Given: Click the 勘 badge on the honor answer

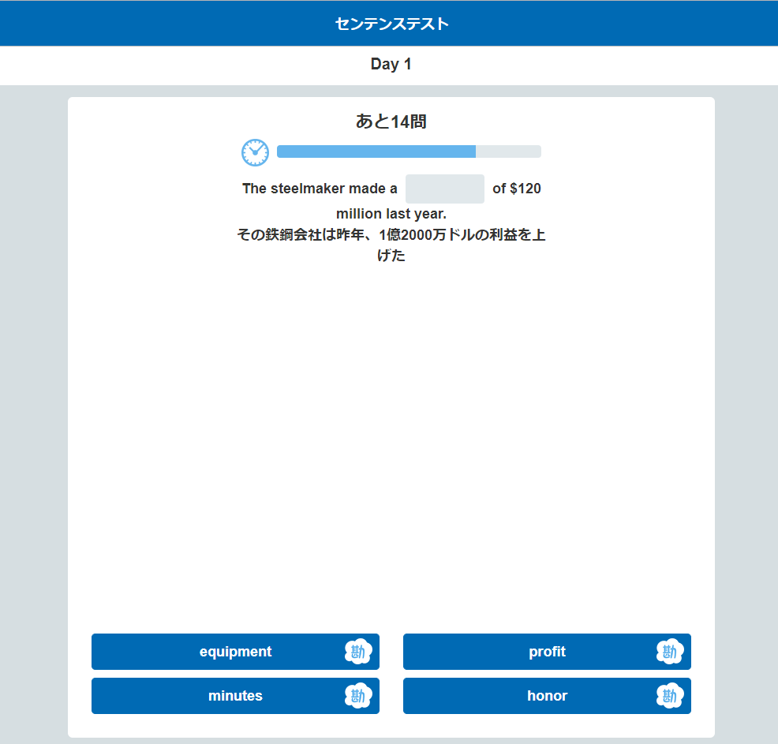Looking at the screenshot, I should [669, 696].
